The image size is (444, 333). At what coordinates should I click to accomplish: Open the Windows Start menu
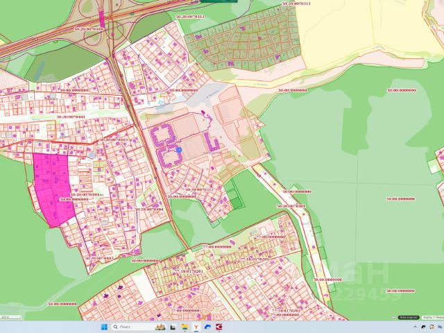tap(104, 327)
